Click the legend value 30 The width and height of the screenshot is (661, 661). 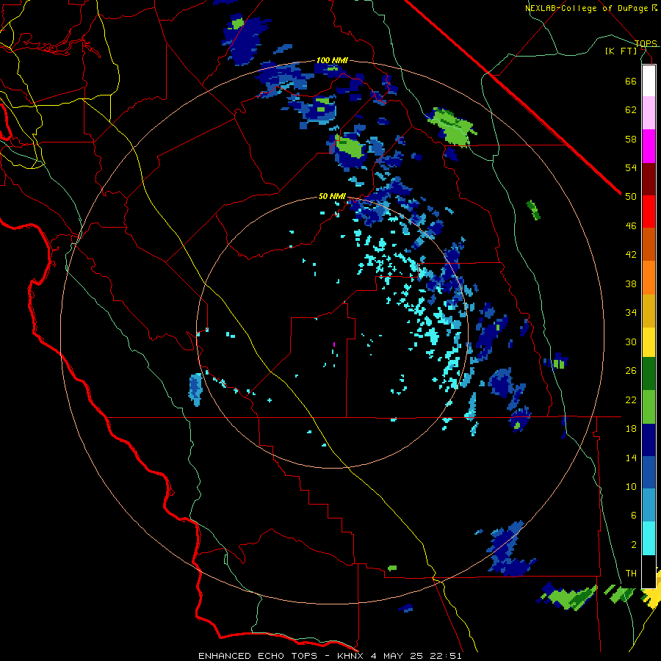631,342
